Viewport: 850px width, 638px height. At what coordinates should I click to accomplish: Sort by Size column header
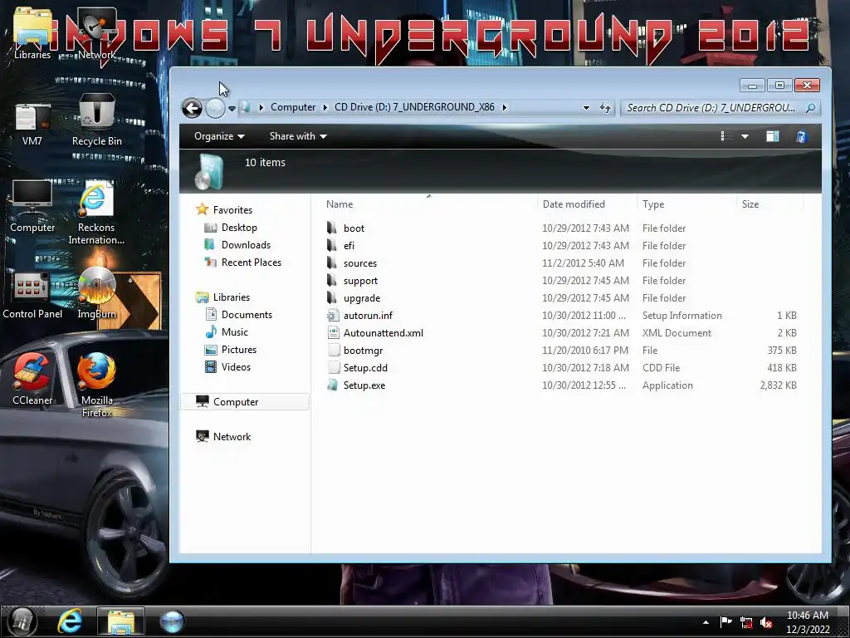pos(750,204)
